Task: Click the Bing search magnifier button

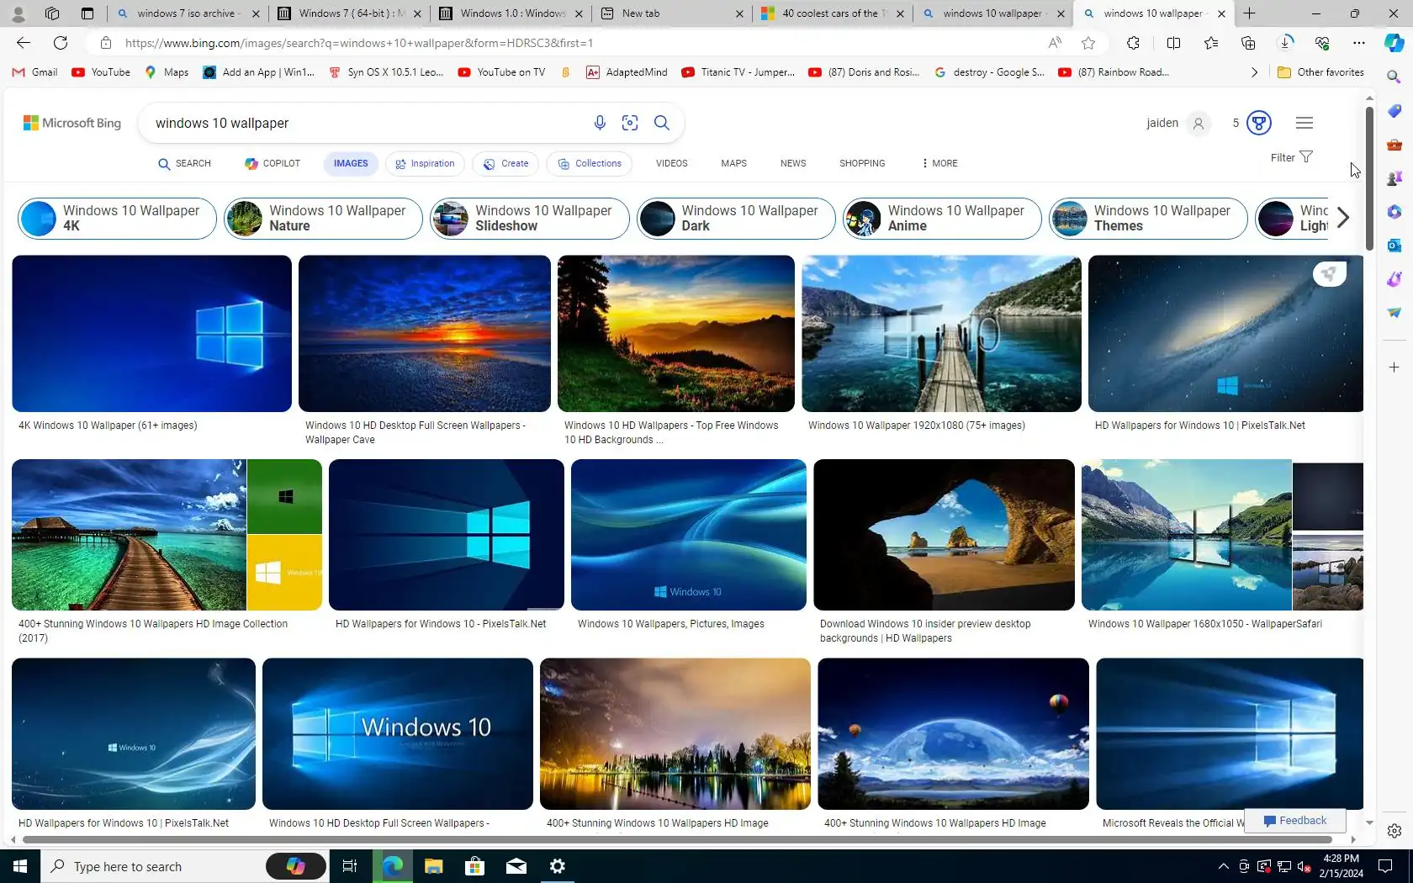Action: [662, 123]
